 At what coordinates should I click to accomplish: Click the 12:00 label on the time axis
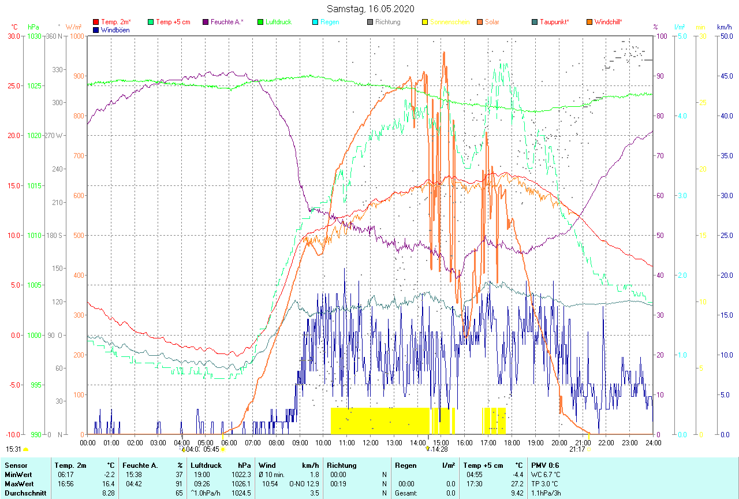click(370, 442)
